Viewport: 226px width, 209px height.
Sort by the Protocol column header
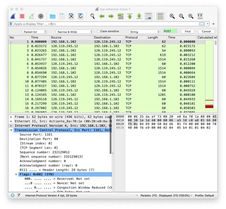point(135,38)
